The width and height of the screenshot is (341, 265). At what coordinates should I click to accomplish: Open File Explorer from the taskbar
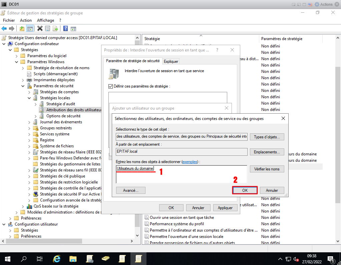tap(73, 259)
